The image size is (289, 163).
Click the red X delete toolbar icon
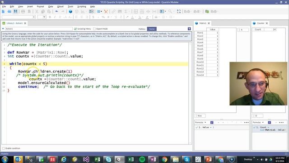tap(106, 11)
